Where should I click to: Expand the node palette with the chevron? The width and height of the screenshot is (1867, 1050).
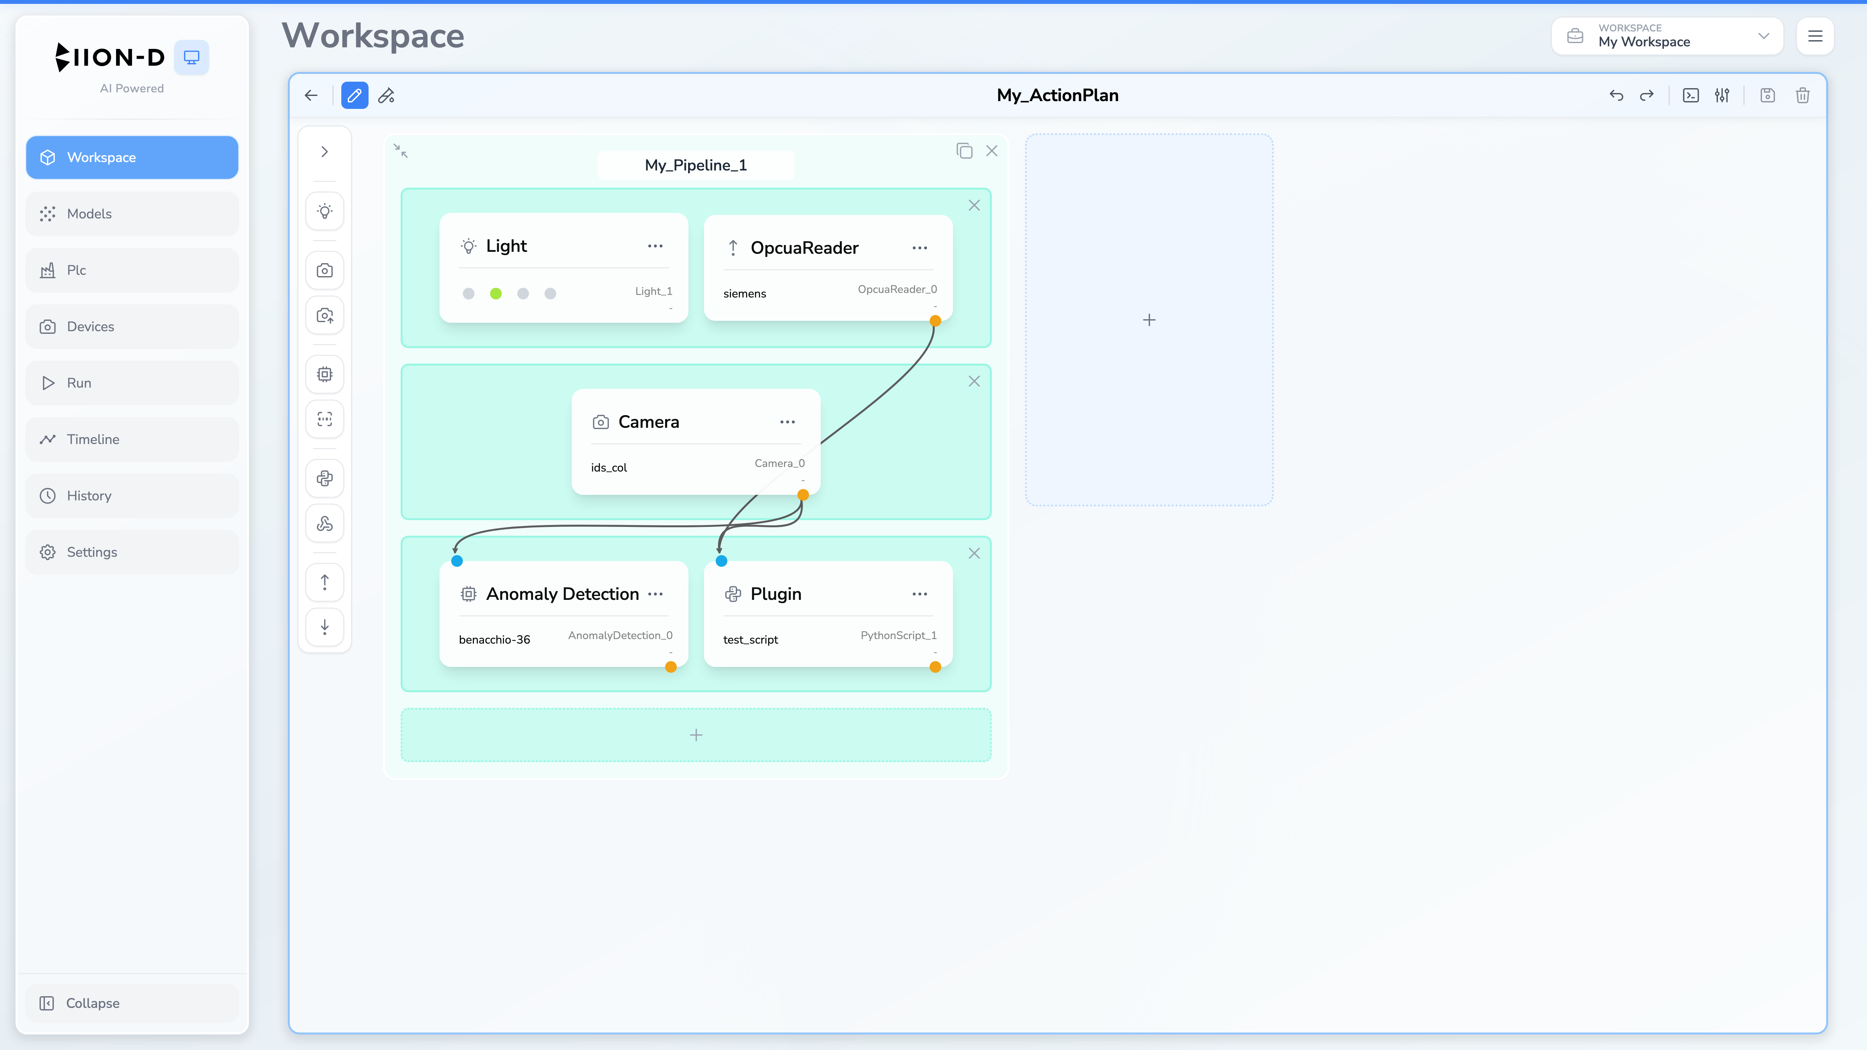click(x=325, y=151)
